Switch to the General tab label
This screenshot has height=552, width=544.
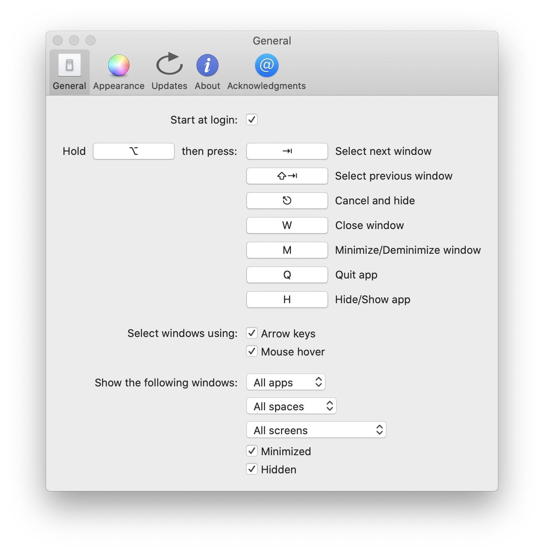(69, 86)
